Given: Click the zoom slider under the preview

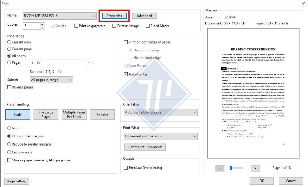Looking at the screenshot, I should 236,168.
